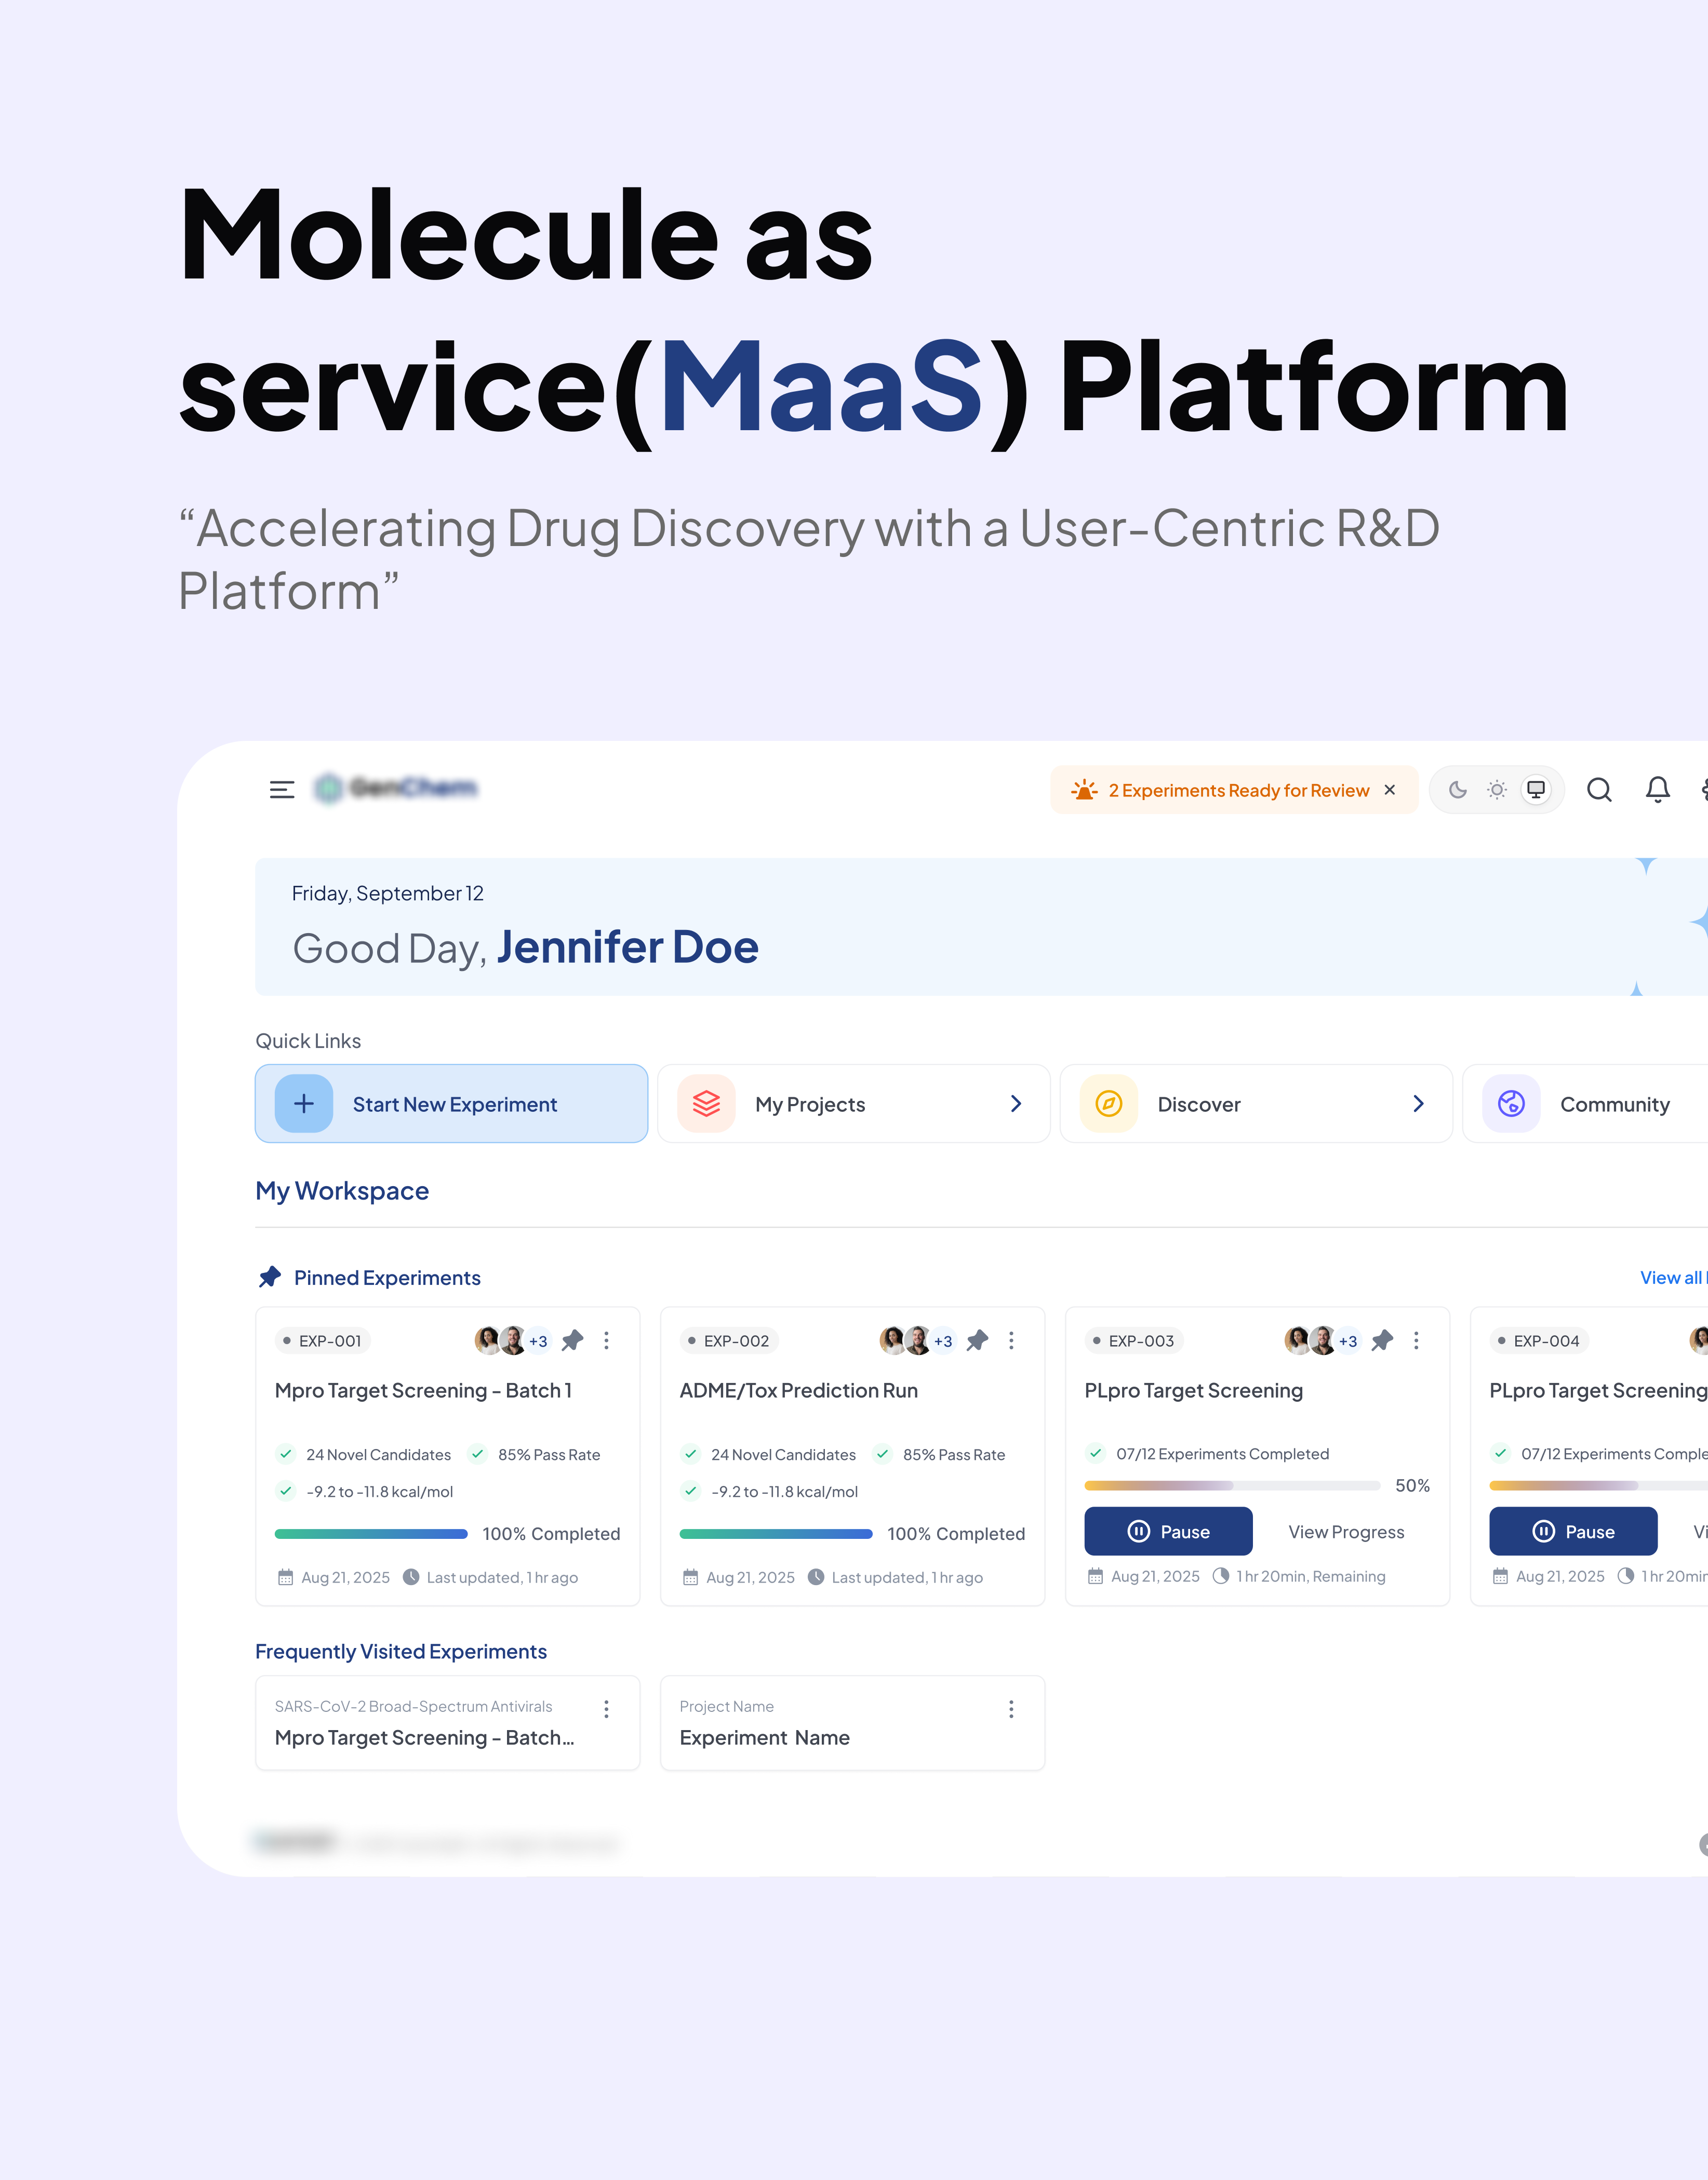Image resolution: width=1708 pixels, height=2180 pixels.
Task: Click the search magnifier icon
Action: pos(1599,790)
